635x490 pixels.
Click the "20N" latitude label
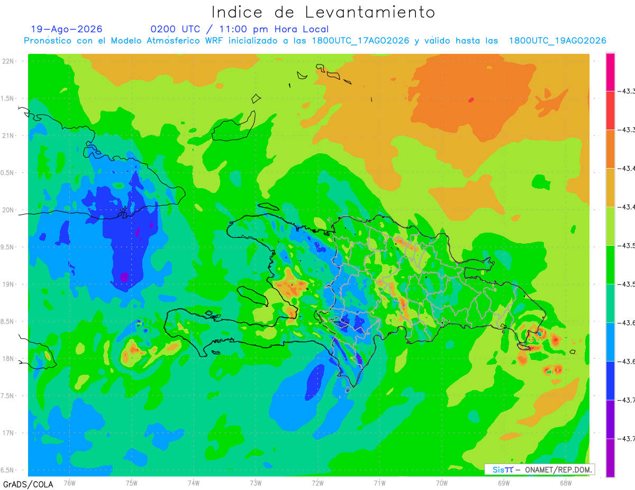point(9,210)
